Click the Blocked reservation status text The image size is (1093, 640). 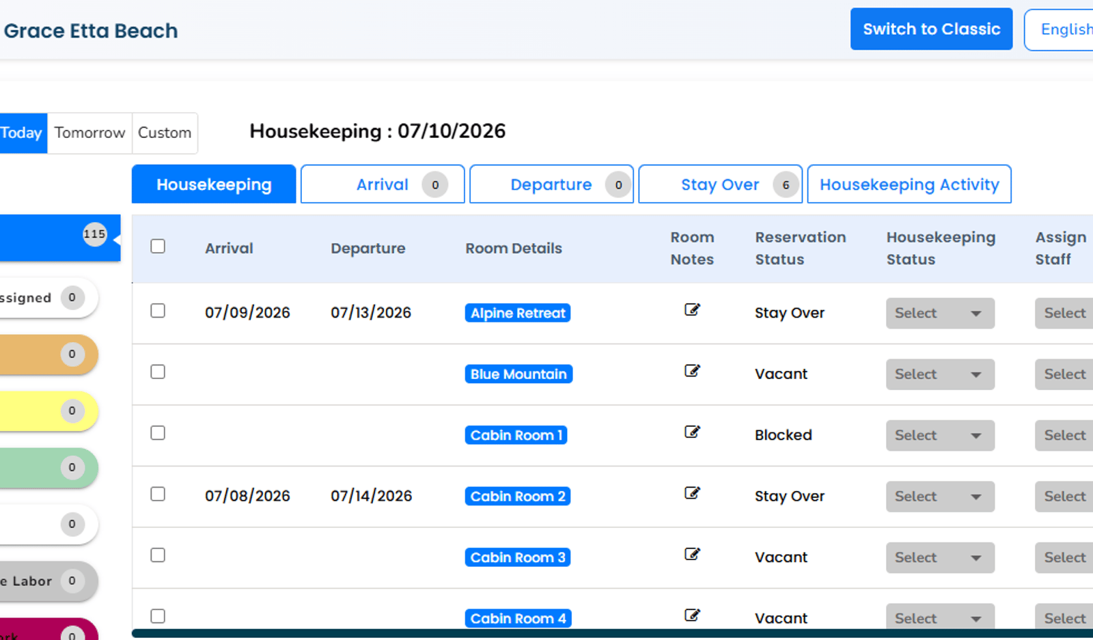(x=784, y=435)
